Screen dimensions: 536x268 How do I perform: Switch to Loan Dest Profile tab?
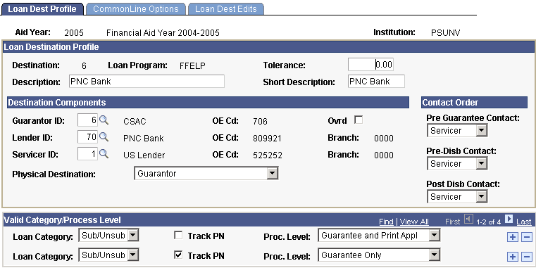[42, 9]
